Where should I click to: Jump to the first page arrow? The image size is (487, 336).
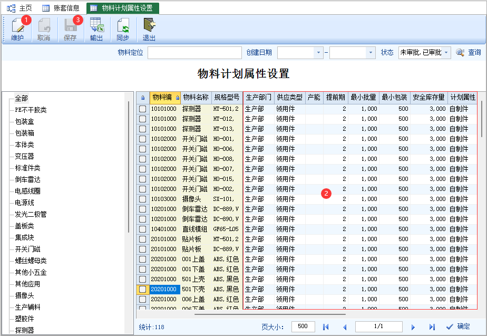pyautogui.click(x=326, y=327)
